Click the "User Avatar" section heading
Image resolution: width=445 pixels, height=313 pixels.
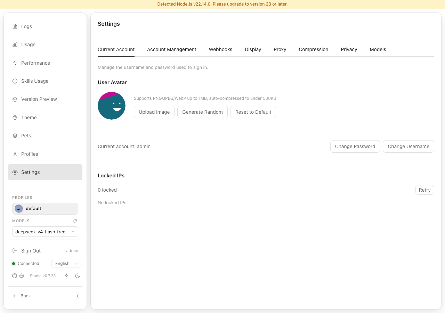click(x=112, y=82)
